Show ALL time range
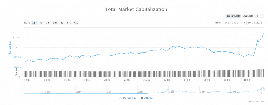 coord(76,23)
